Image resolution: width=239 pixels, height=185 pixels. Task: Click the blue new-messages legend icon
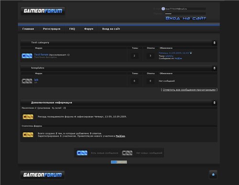[x=82, y=153]
